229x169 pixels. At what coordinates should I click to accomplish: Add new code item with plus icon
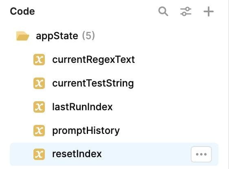209,11
